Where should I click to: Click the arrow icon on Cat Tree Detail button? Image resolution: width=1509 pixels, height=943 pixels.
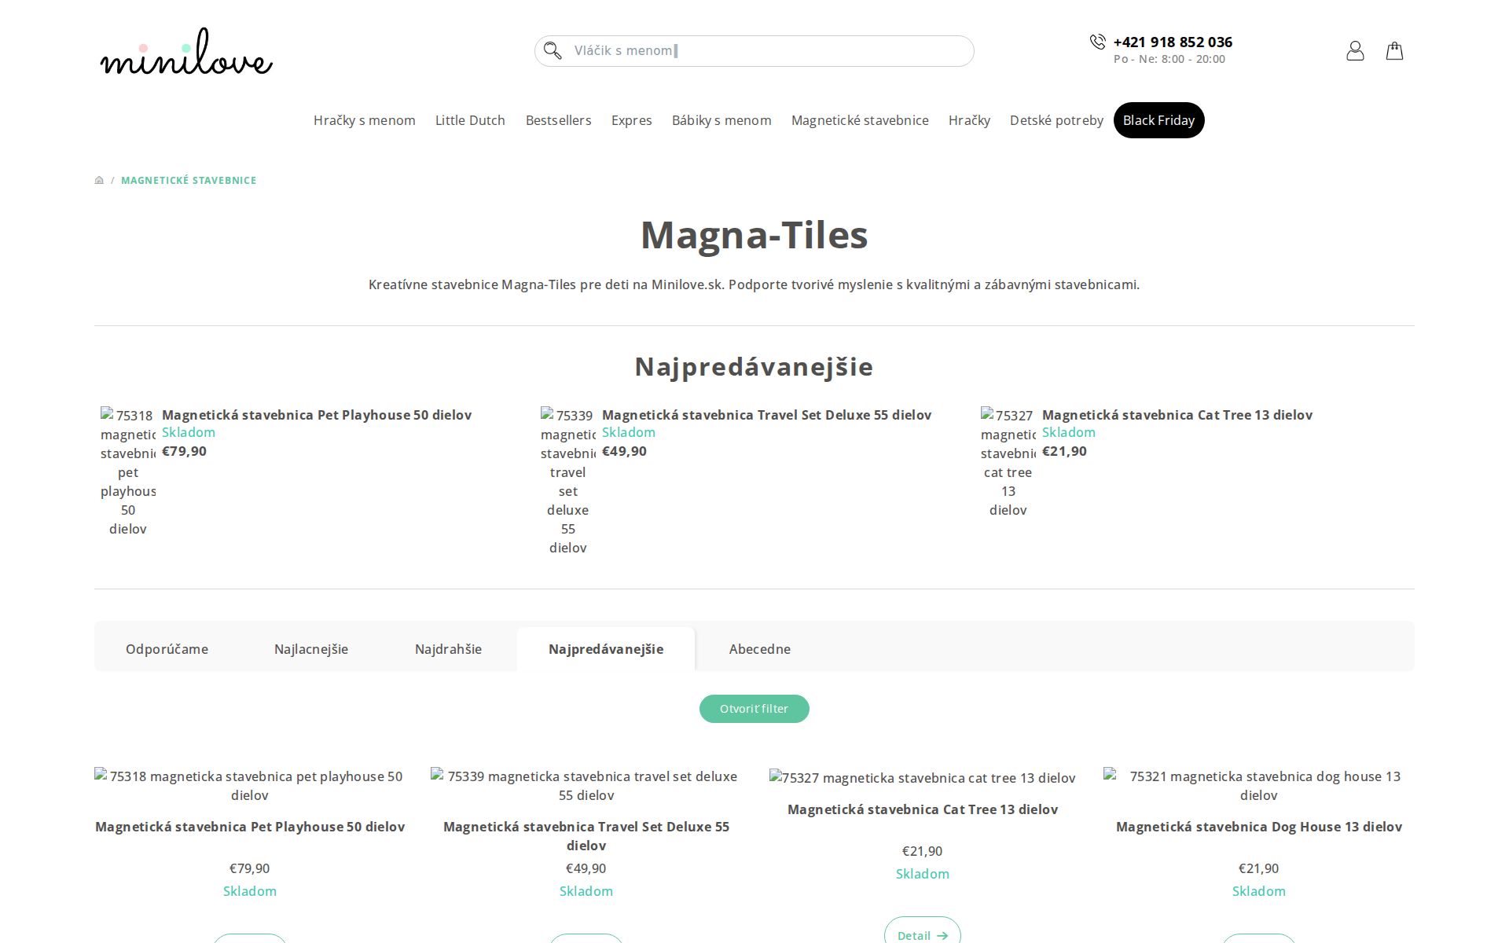pos(943,935)
